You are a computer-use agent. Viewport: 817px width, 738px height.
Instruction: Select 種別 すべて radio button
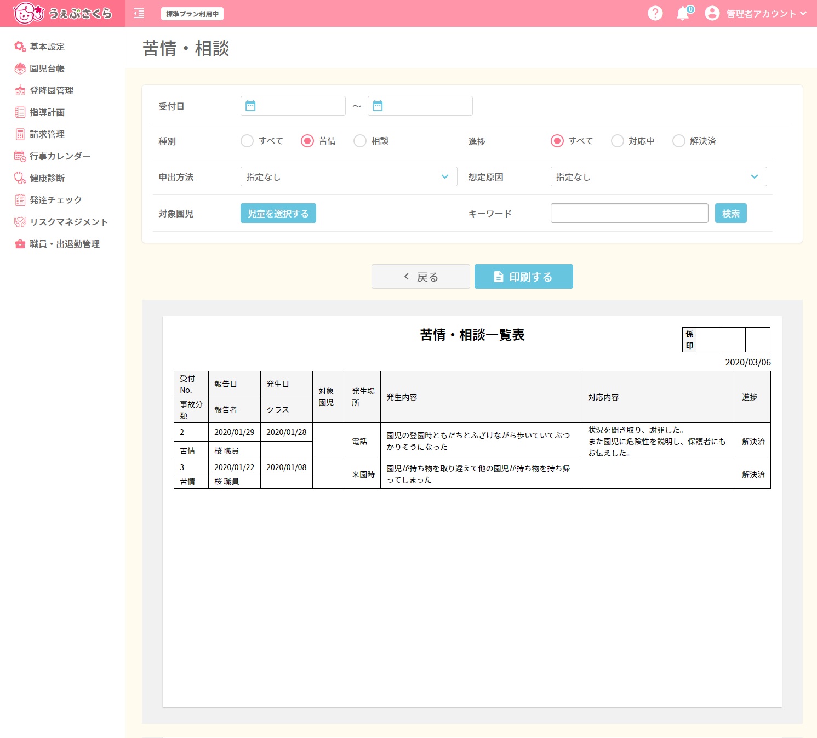click(247, 141)
